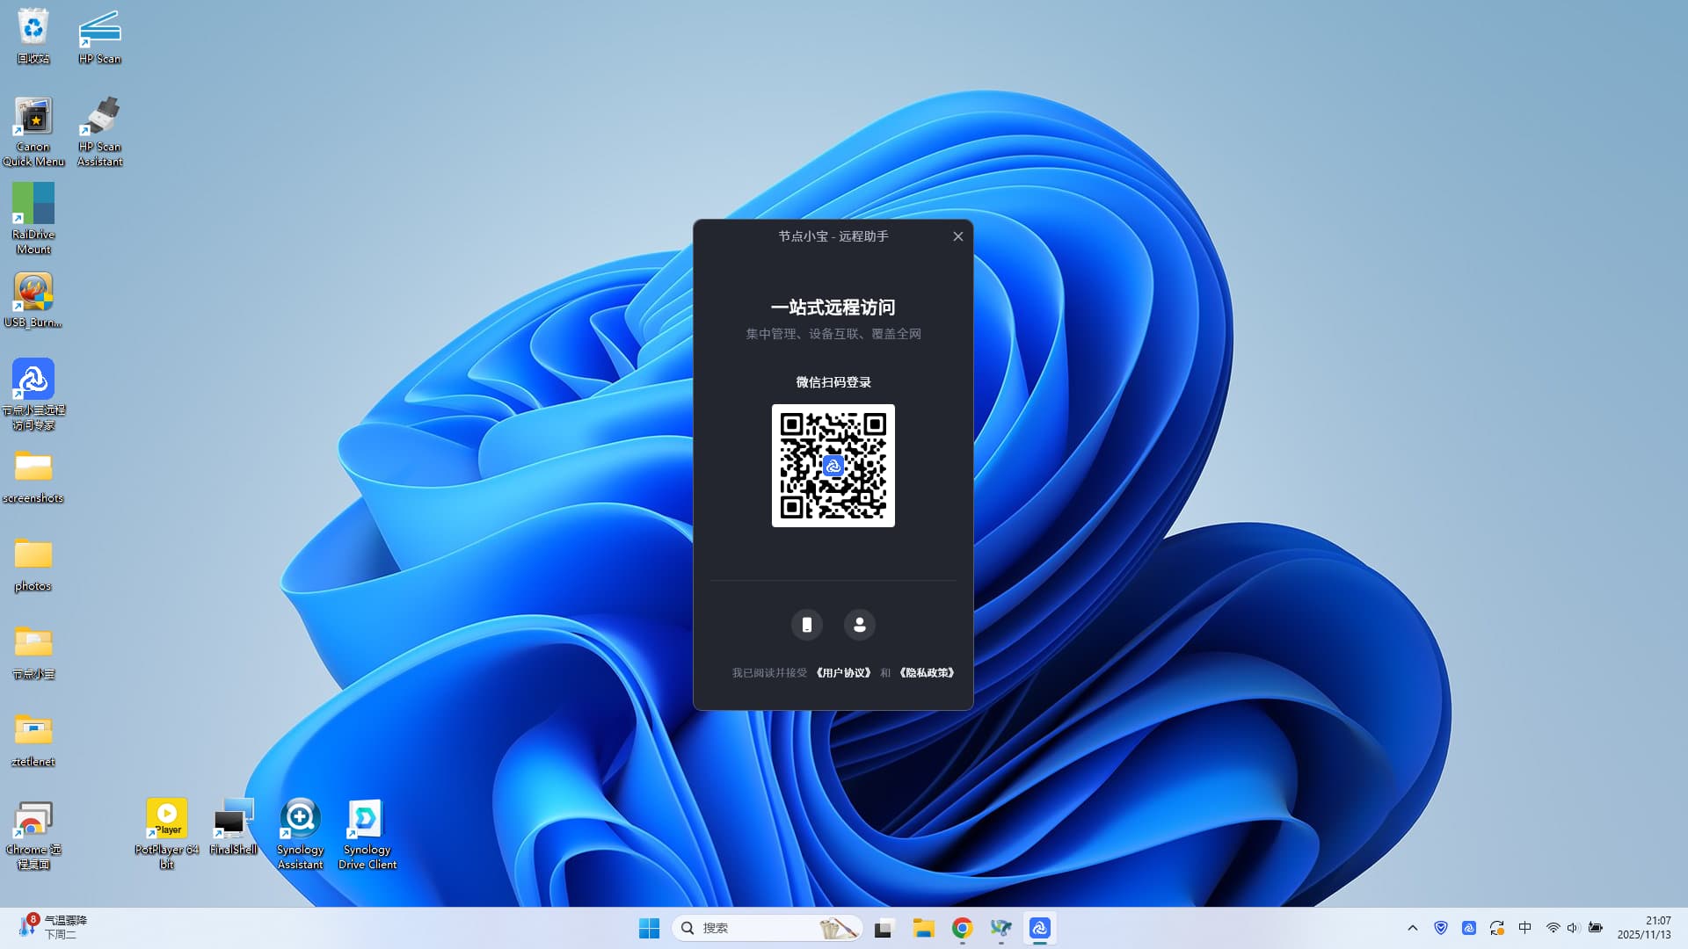Expand hidden icons with the tray chevron

click(1413, 927)
